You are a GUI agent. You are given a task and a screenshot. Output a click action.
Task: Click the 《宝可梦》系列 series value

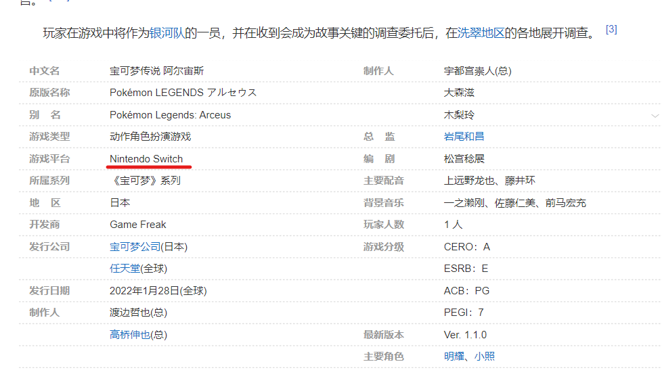pos(145,181)
